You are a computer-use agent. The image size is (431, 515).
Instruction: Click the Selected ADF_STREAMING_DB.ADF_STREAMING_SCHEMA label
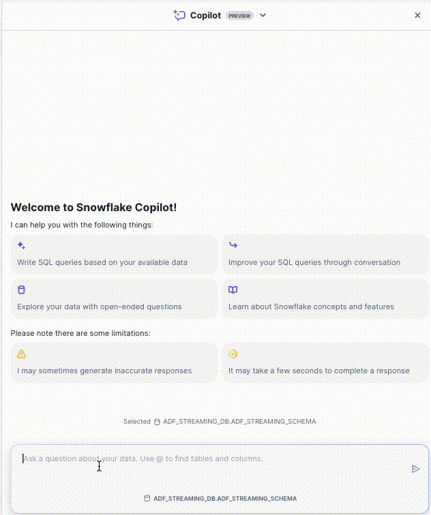pyautogui.click(x=220, y=422)
